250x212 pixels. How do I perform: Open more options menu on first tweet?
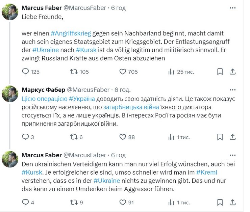pos(232,8)
